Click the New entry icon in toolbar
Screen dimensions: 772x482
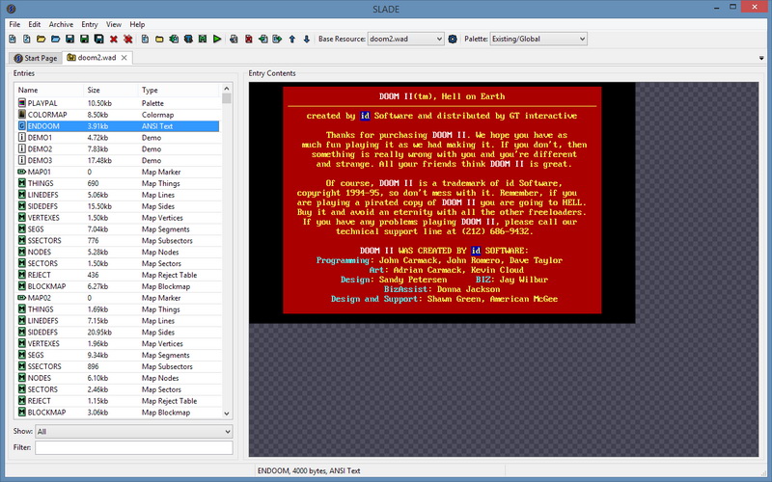pyautogui.click(x=145, y=40)
